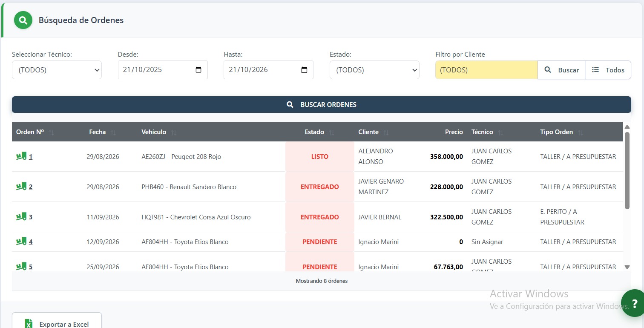Sort the table by Estado column arrows
Image resolution: width=644 pixels, height=328 pixels.
[332, 132]
